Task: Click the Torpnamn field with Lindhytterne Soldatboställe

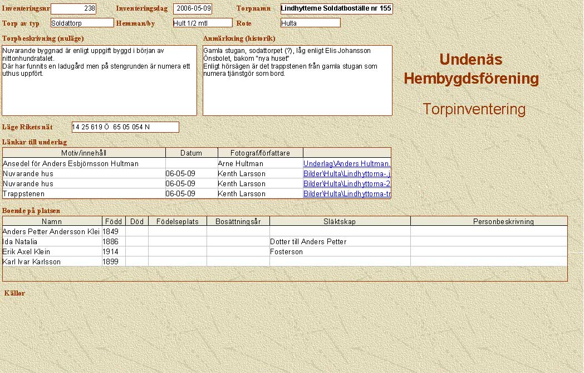Action: click(336, 9)
